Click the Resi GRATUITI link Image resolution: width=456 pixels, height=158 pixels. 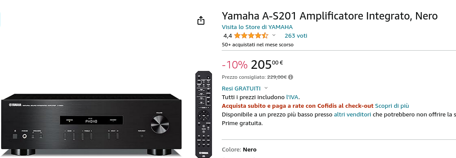[x=241, y=88]
